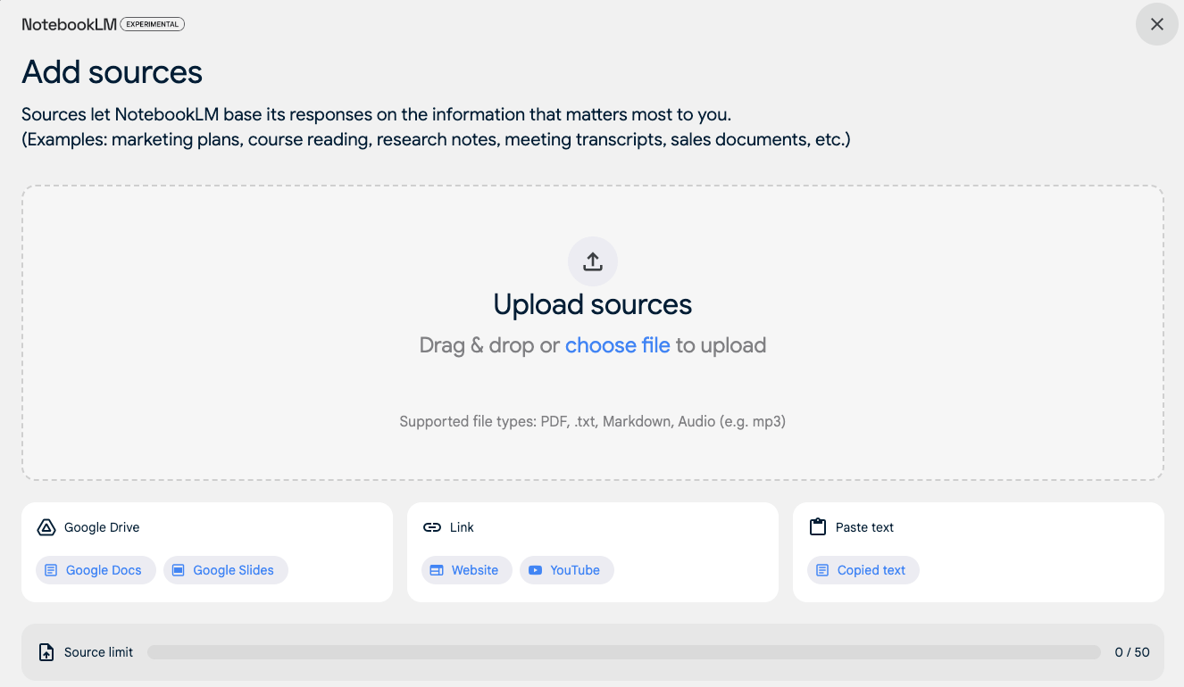Screen dimensions: 1184x687
Task: Click the Source limit file icon
Action: pyautogui.click(x=46, y=652)
